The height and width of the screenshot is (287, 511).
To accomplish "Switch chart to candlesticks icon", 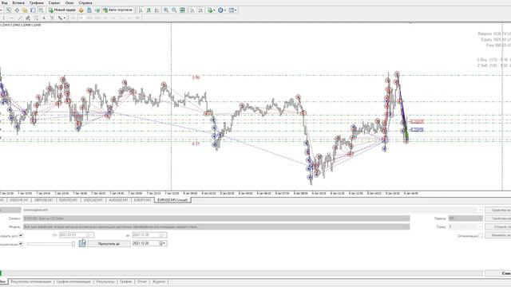I will coord(149,10).
